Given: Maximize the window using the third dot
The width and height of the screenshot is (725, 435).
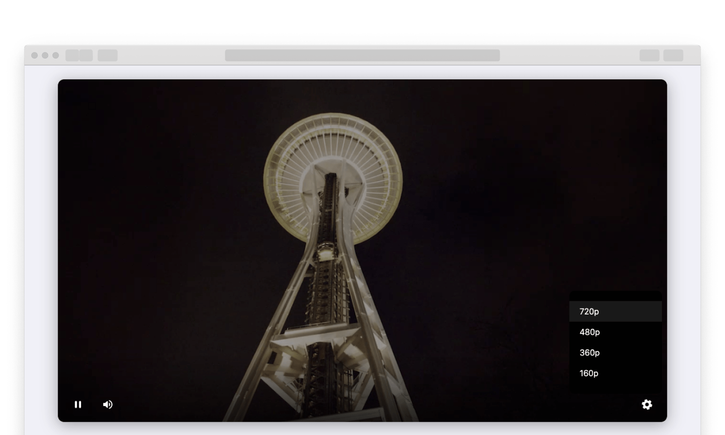Looking at the screenshot, I should 56,55.
